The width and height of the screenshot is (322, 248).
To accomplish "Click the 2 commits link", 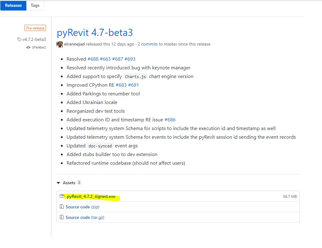I will [147, 44].
